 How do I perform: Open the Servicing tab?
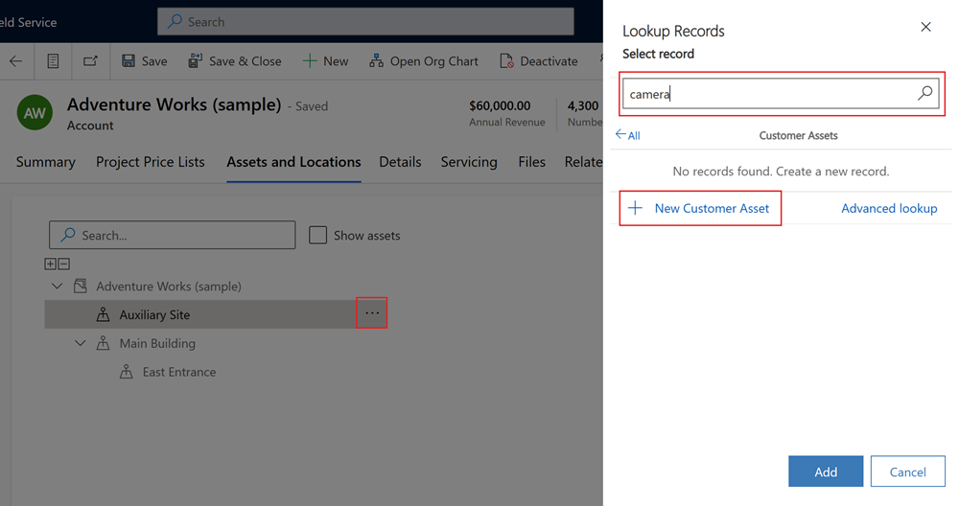click(x=469, y=162)
